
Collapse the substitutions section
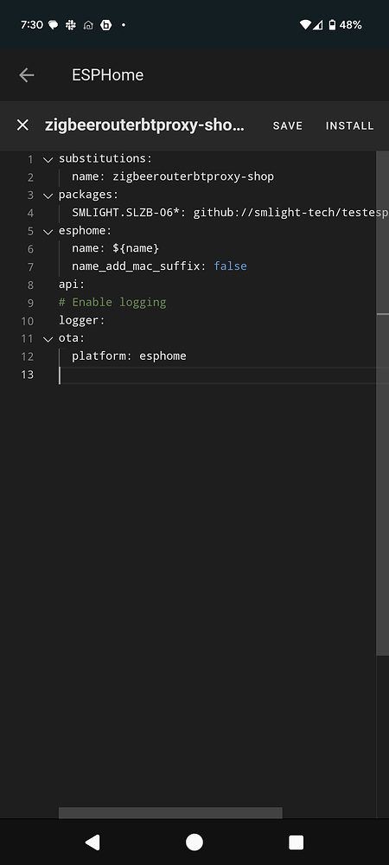pos(48,159)
